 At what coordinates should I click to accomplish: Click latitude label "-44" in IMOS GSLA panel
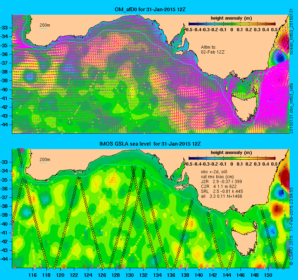tap(4, 259)
